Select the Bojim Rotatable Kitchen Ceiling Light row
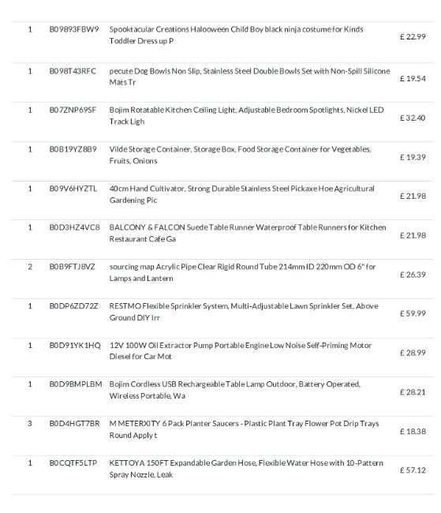 [x=223, y=122]
